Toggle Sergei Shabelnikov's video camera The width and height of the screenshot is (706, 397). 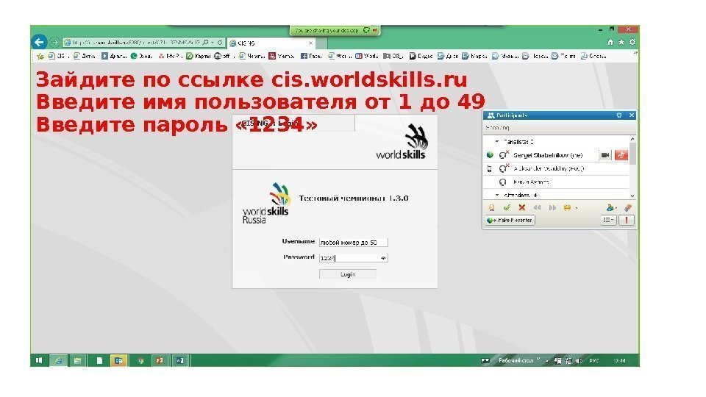tap(605, 155)
